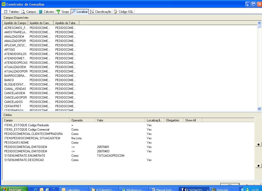Select PESSOASFJ.NOME criterion row
Image resolution: width=262 pixels, height=191 pixels.
[x=17, y=143]
